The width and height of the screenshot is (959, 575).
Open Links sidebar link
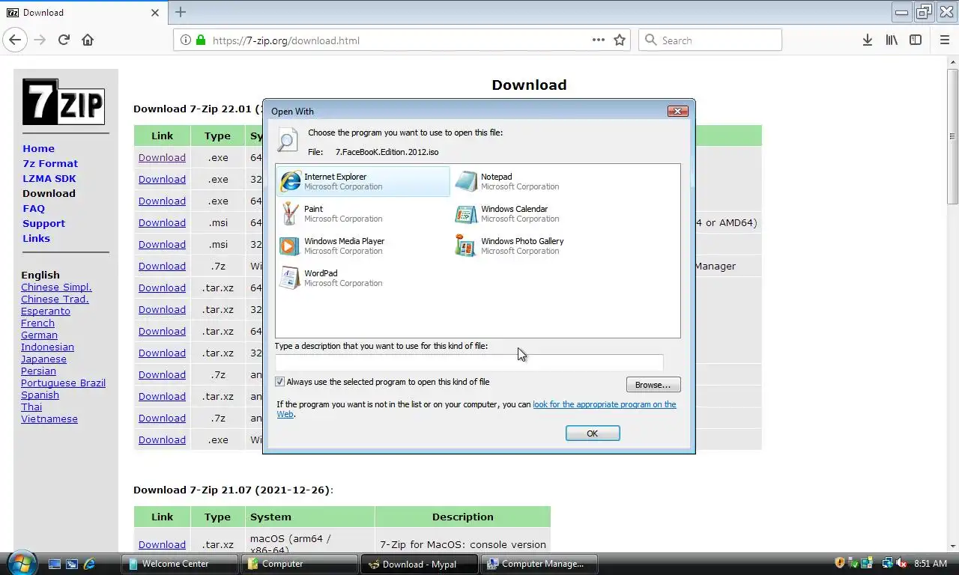[36, 238]
